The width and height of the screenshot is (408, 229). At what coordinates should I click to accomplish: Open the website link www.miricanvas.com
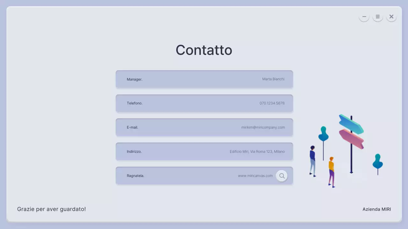[255, 176]
